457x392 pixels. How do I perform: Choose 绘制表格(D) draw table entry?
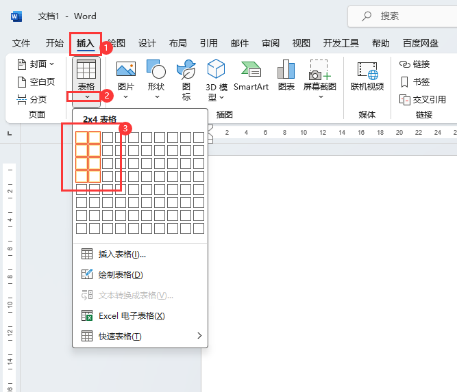(140, 275)
